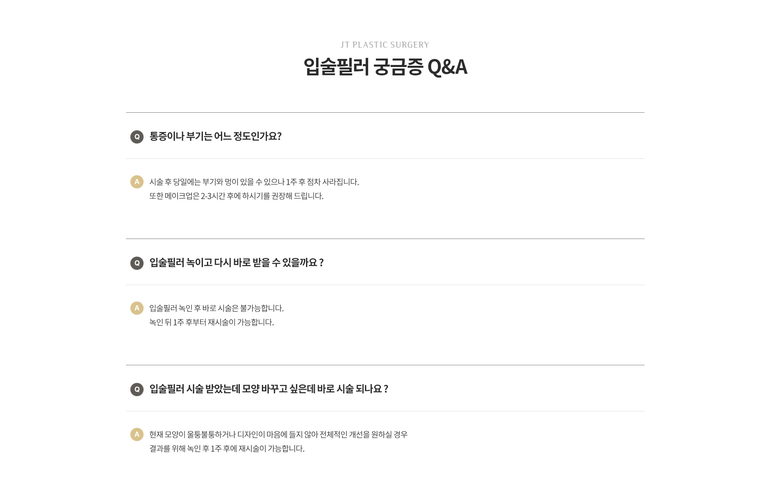Screen dimensions: 770x498
Task: Click the line '현재 모양이 울퉁불퉁하거나 디자인이'
Action: 278,435
